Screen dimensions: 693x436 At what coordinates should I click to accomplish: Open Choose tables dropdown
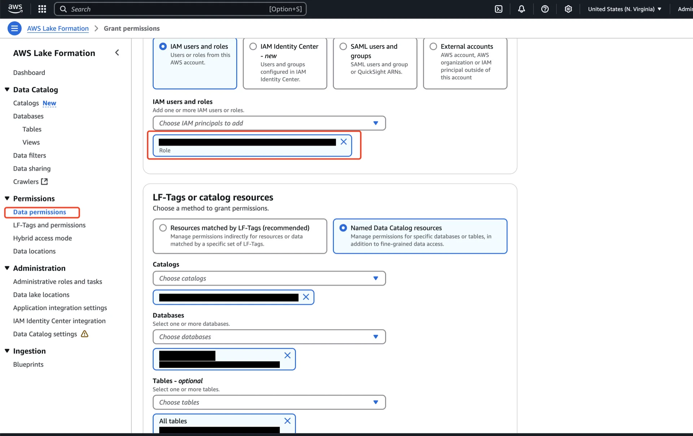tap(269, 402)
